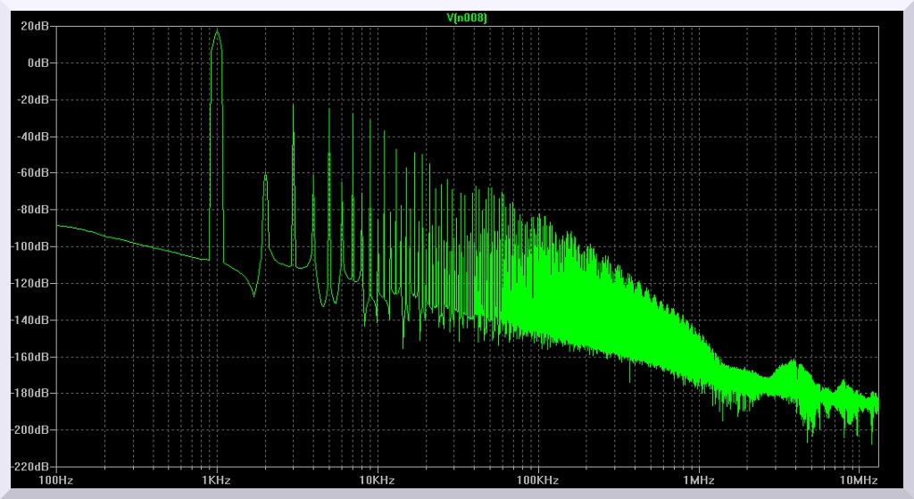Click the 1MHz horizontal axis label
Viewport: 914px width, 499px height.
click(698, 480)
